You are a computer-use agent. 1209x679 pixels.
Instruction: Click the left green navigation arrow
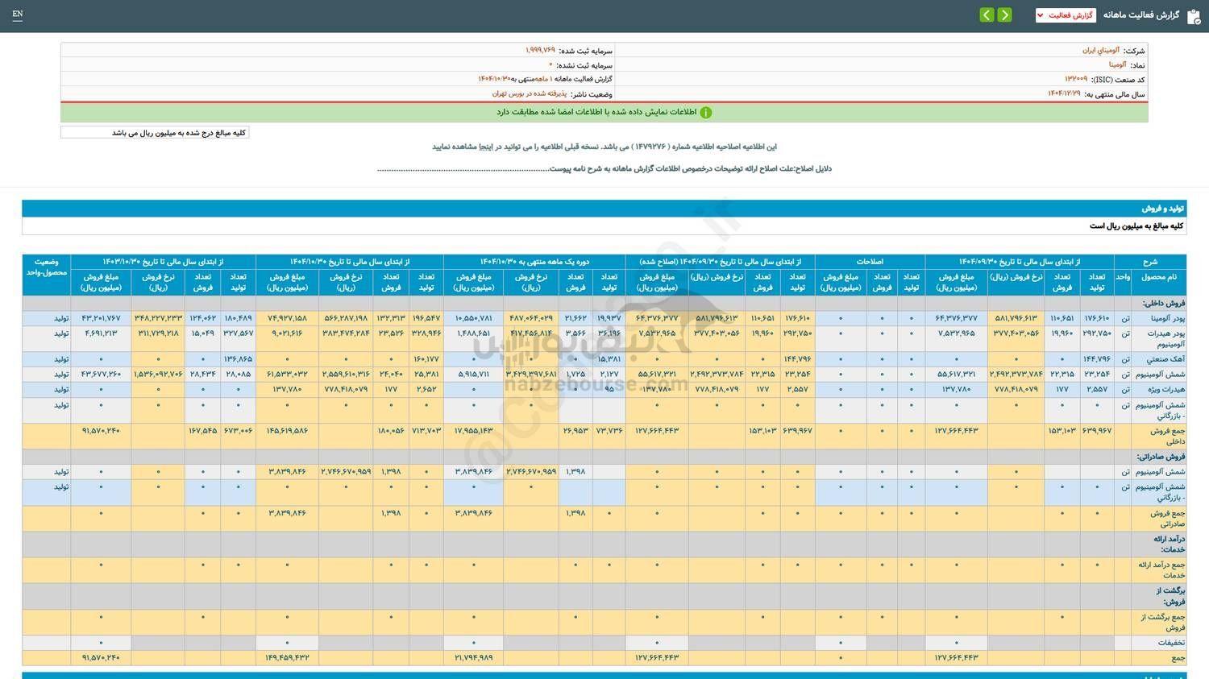tap(986, 14)
